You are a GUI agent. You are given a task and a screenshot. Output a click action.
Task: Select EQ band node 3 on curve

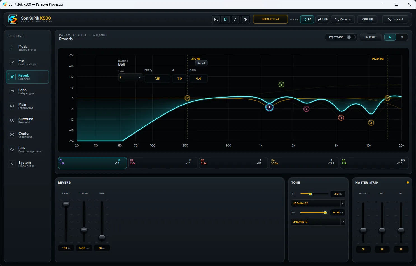[341, 118]
